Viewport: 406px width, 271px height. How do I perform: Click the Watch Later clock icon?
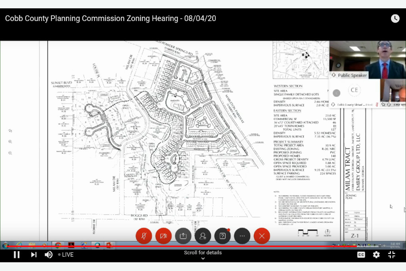pos(395,18)
